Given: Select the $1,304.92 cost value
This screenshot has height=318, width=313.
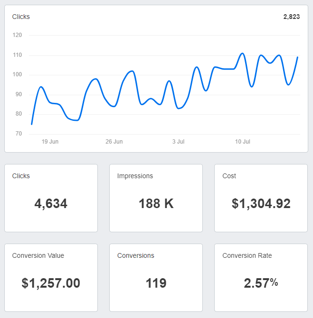Looking at the screenshot, I should click(261, 204).
